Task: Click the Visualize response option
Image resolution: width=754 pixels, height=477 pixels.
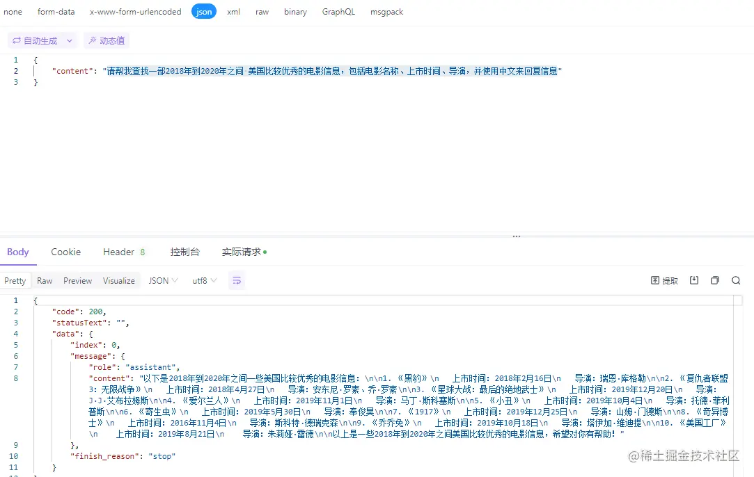Action: [118, 280]
